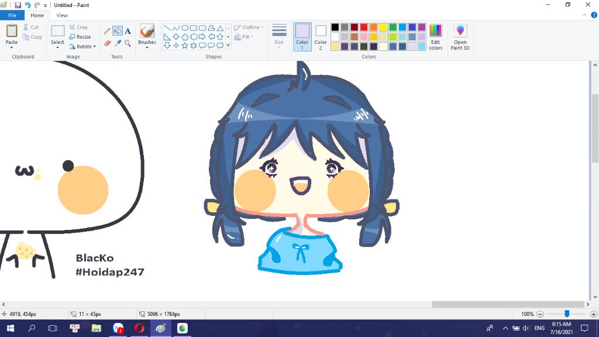Click the Save icon in quick access toolbar
This screenshot has width=599, height=337.
point(18,5)
